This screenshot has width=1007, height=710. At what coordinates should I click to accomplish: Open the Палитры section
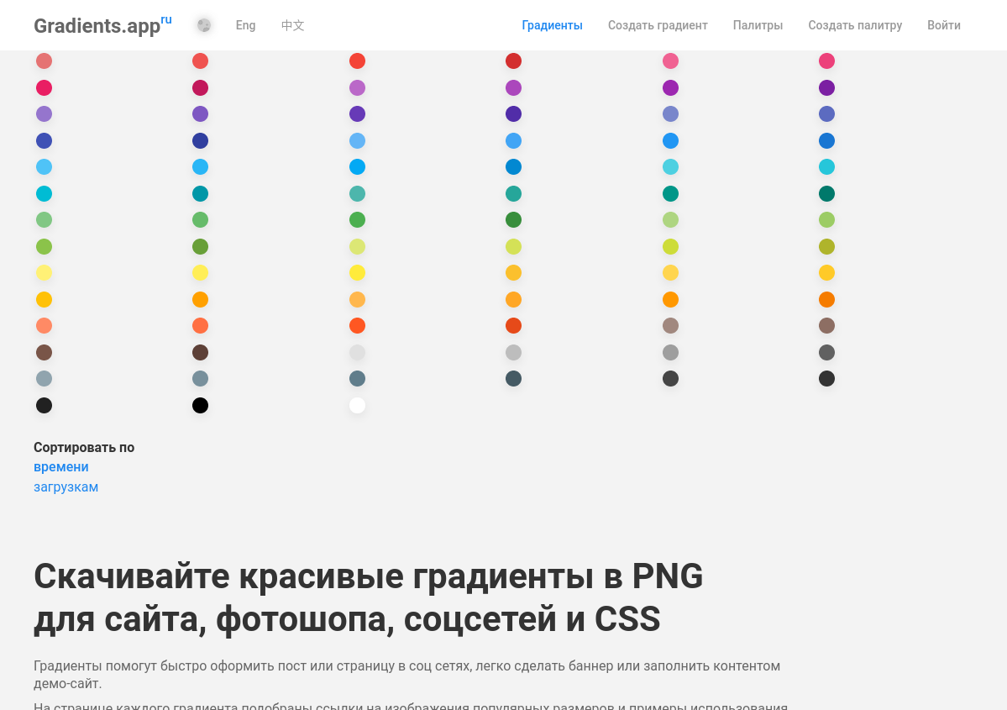tap(758, 25)
